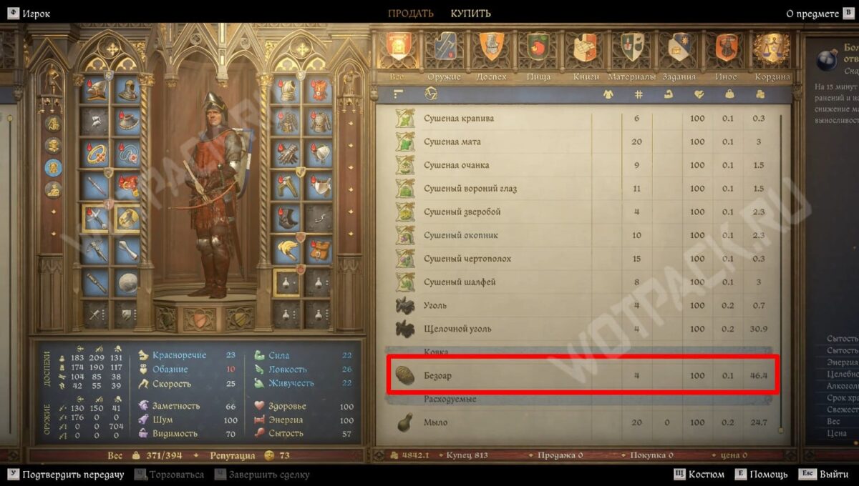859x486 pixels.
Task: Sort by the price coins column header
Action: (x=759, y=94)
